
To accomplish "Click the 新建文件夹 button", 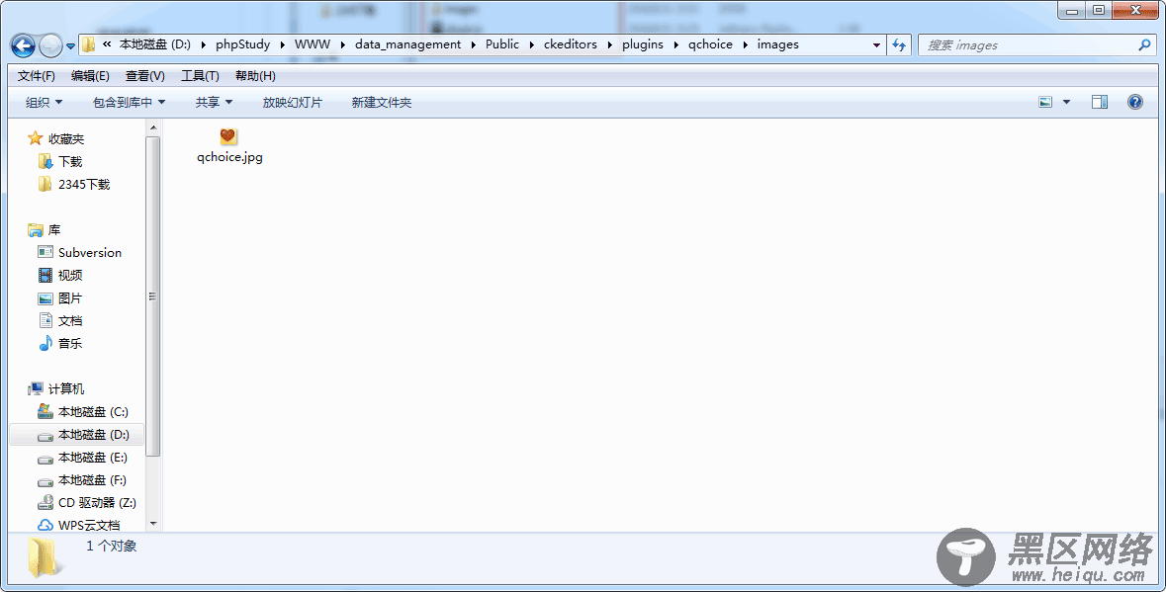I will pos(381,103).
